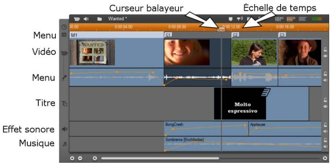Select the Wanted poster menu clip thumbnail
Viewport: 331px width, 166px height.
(x=93, y=52)
